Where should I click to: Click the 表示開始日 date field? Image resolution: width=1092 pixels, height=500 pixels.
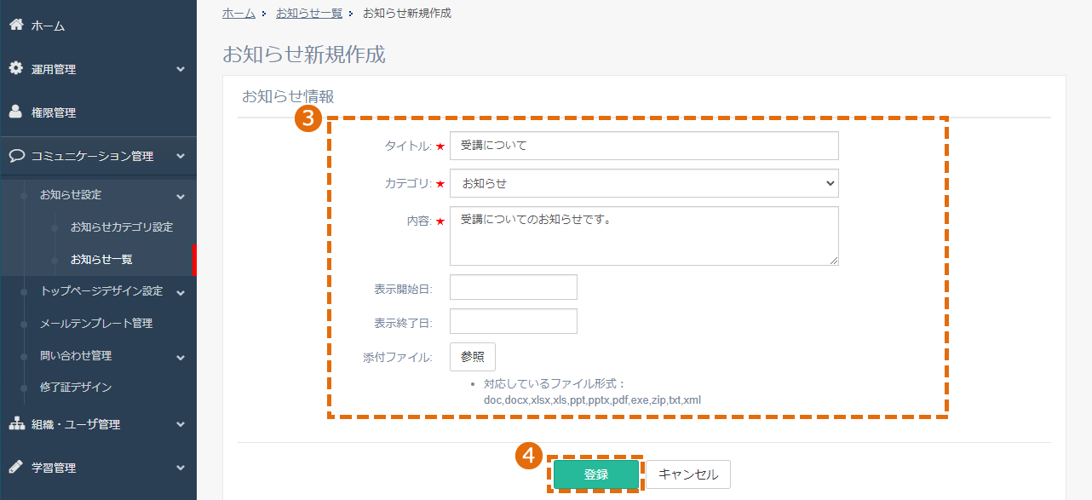(514, 287)
